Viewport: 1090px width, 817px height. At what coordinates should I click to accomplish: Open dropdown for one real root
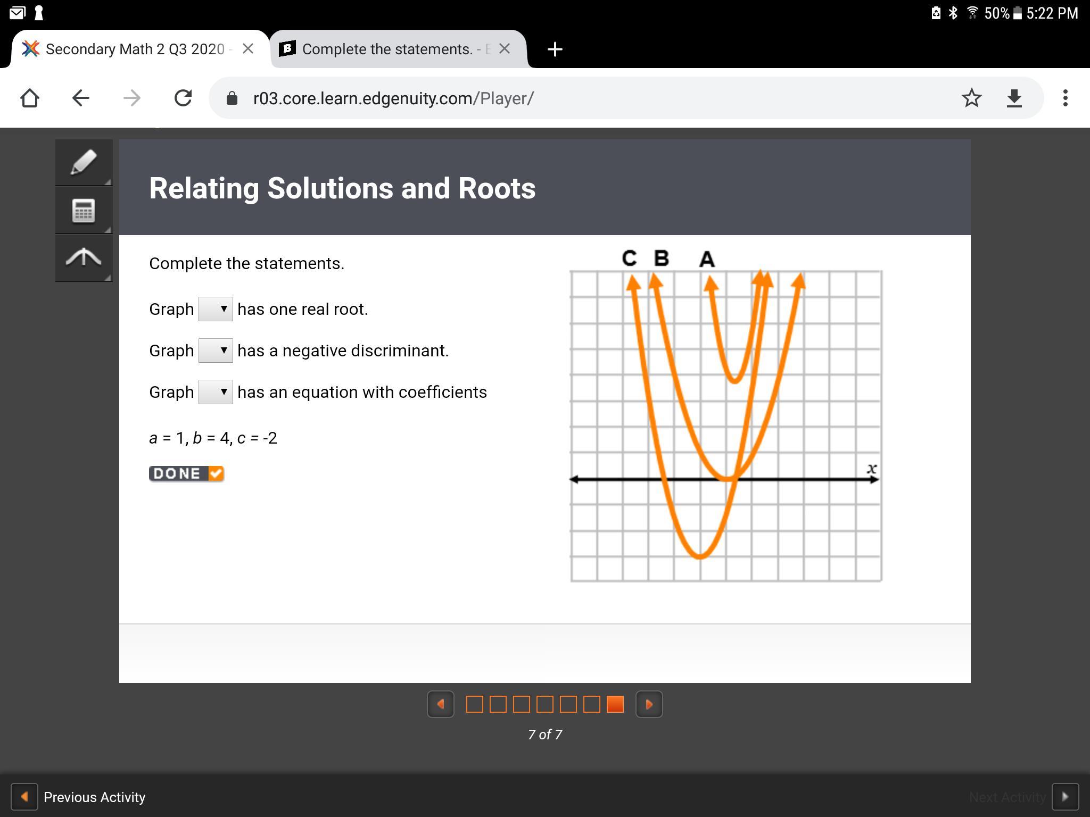click(x=216, y=309)
